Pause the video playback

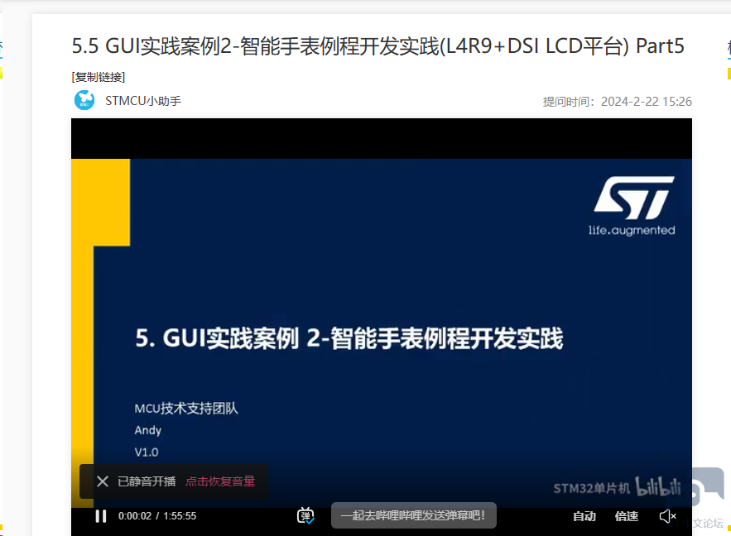click(x=101, y=516)
